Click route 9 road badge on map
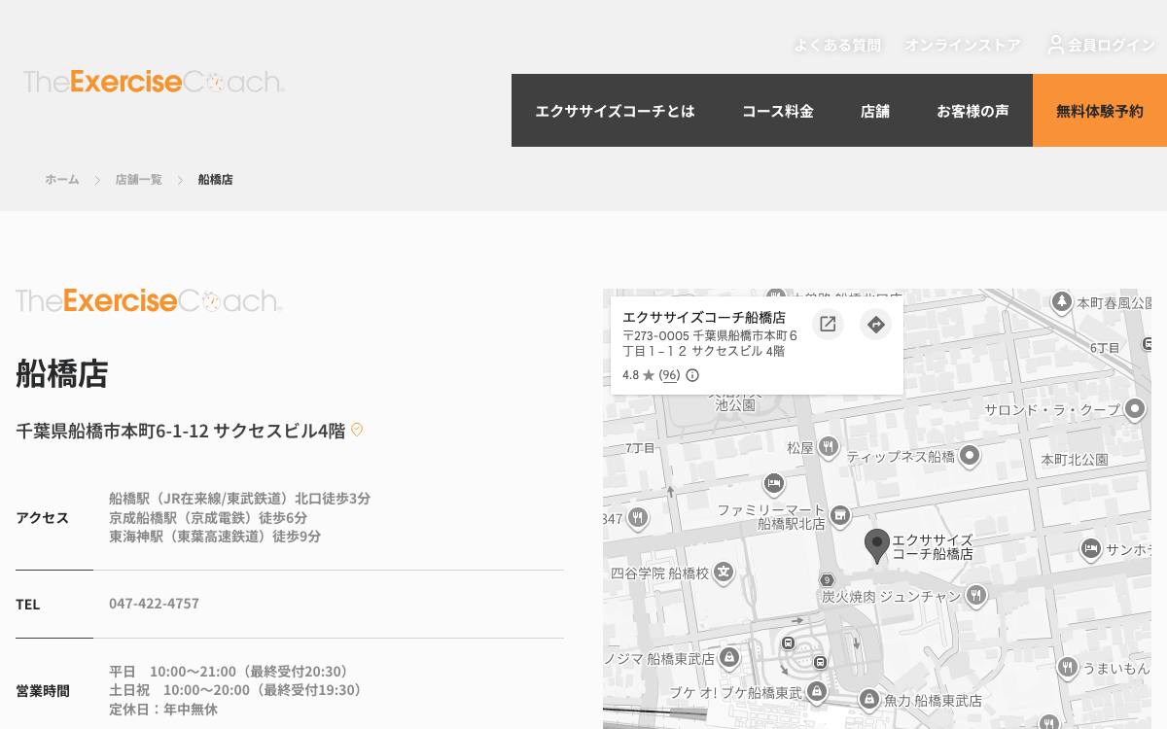 (x=827, y=580)
